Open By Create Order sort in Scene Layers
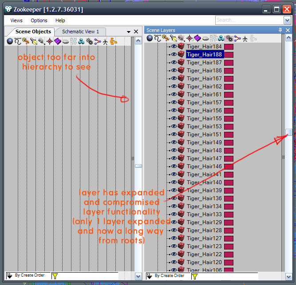Viewport: 296px width, 285px height. click(x=168, y=276)
